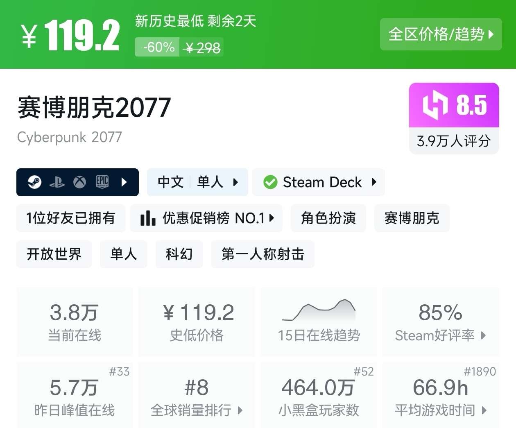516x428 pixels.
Task: Click the green Steam Deck verified checkmark
Action: [x=270, y=182]
